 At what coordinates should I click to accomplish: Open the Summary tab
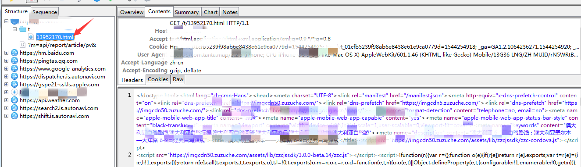point(187,12)
